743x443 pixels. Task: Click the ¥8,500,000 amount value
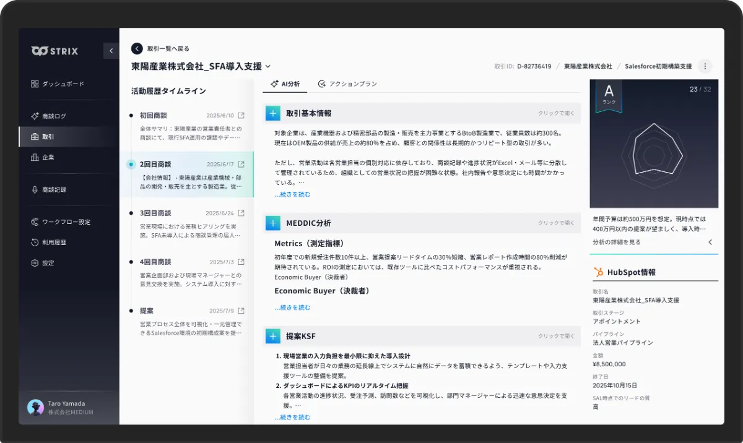[609, 364]
